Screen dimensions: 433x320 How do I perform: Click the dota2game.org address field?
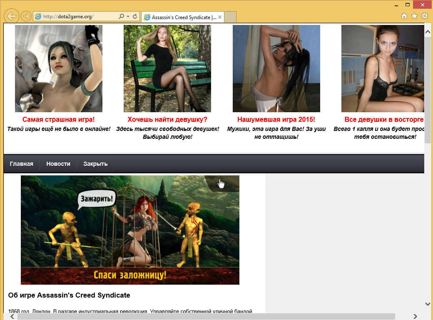(x=75, y=17)
